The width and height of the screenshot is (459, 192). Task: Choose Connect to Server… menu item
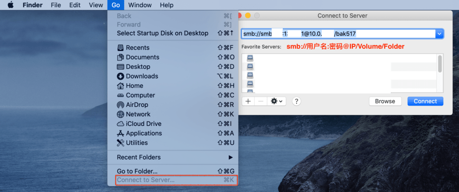point(177,180)
